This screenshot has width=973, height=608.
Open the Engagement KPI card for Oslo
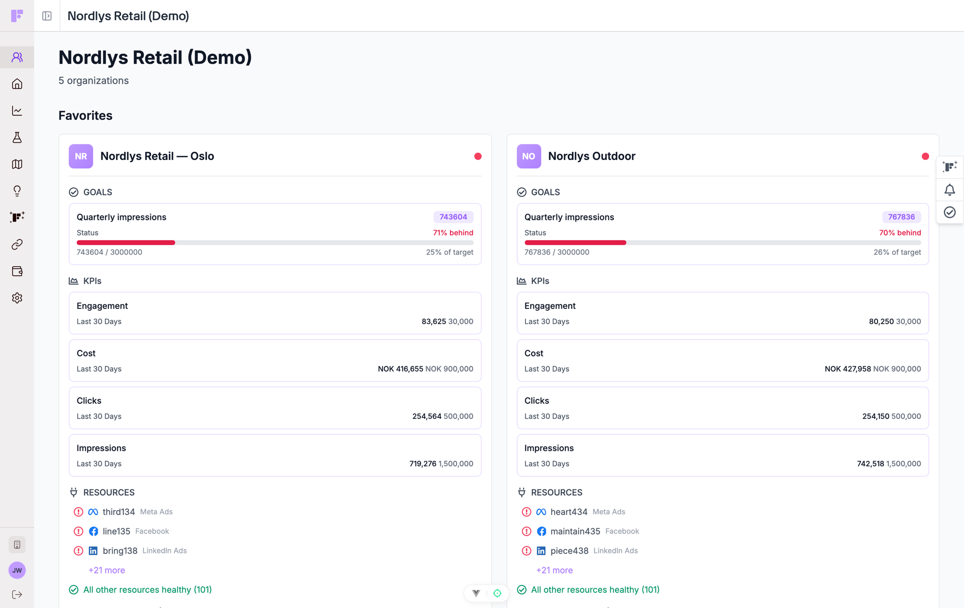[275, 313]
